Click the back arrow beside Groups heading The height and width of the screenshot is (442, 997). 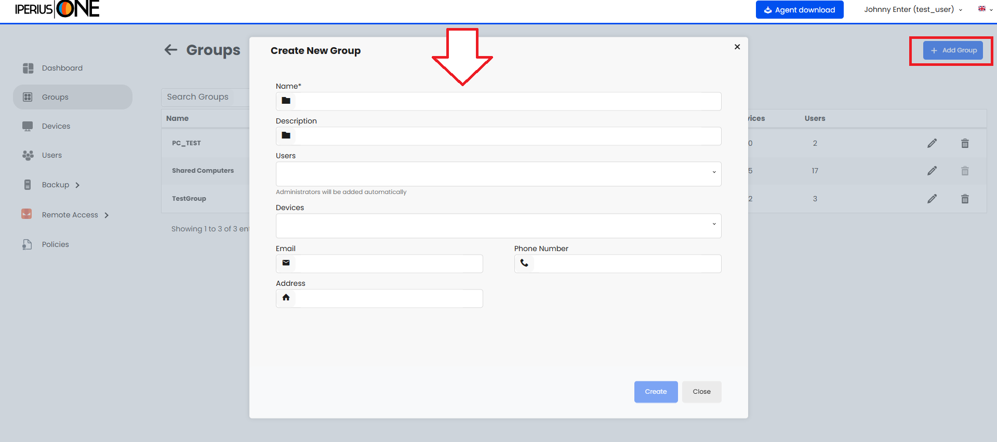coord(171,50)
